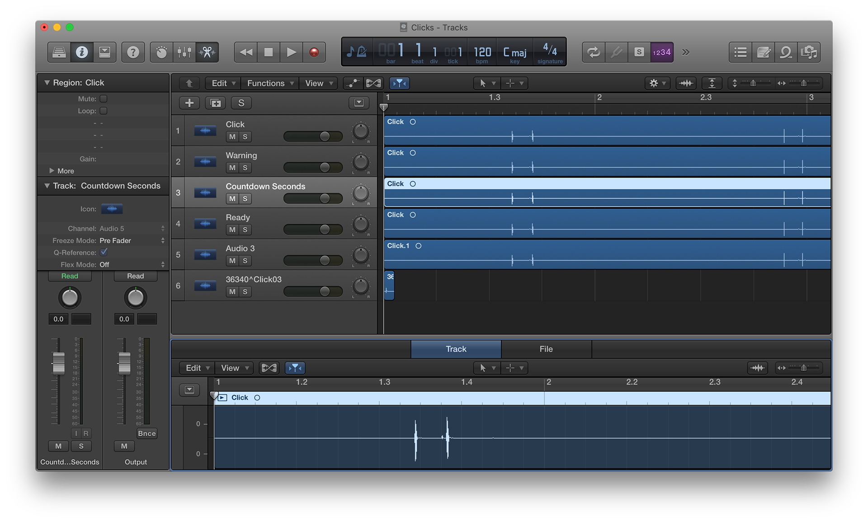868x522 pixels.
Task: Mute the Output channel strip
Action: pyautogui.click(x=124, y=446)
